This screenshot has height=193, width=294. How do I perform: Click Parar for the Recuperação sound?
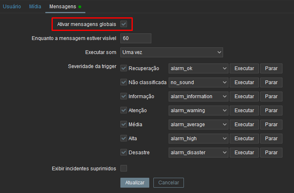click(271, 68)
